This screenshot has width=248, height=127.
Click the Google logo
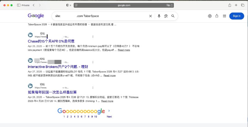[36, 16]
